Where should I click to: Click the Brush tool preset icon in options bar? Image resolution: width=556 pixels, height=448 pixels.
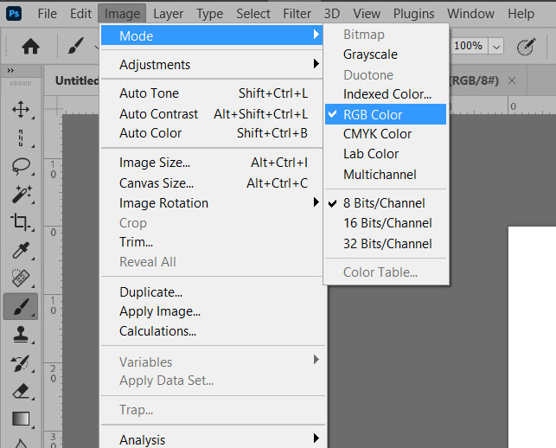[75, 46]
